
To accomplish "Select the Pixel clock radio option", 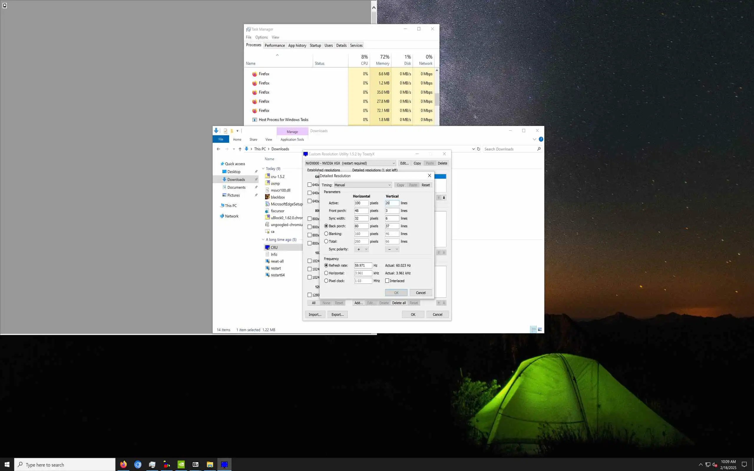I will click(326, 281).
